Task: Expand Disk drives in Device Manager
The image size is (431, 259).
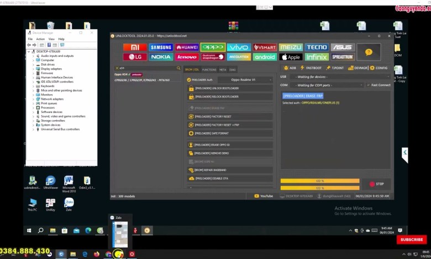Action: 33,64
